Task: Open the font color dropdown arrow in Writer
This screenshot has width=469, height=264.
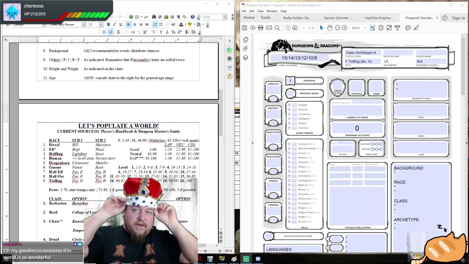Action: (x=186, y=25)
